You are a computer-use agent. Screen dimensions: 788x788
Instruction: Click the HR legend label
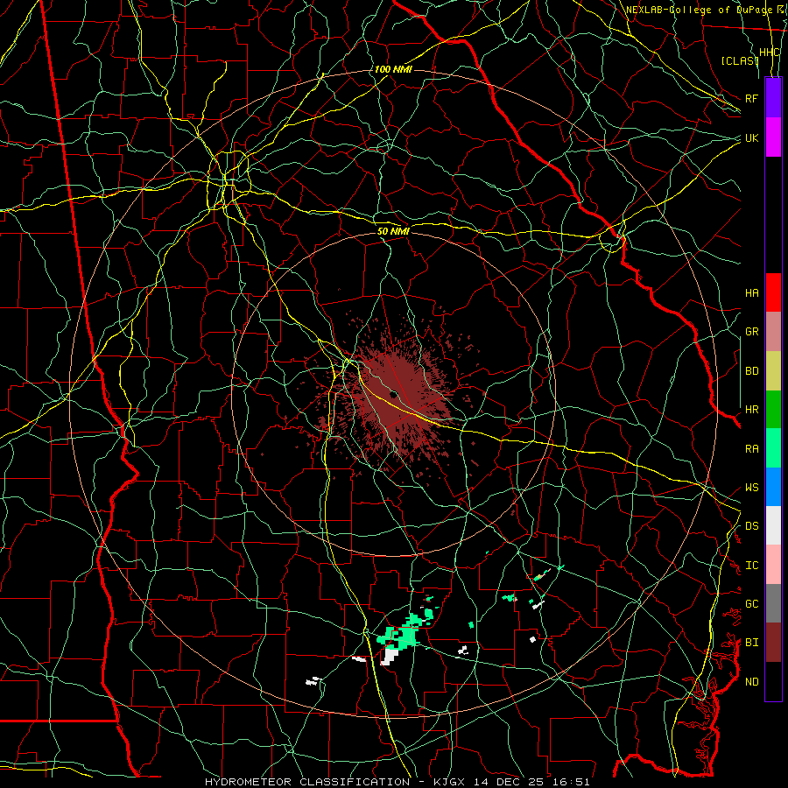click(751, 410)
